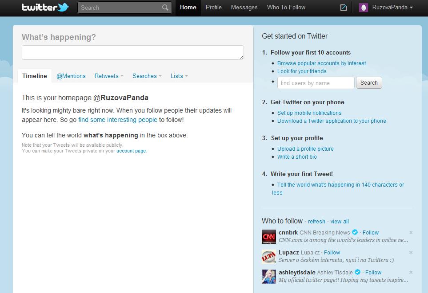Click the find users by name field
The width and height of the screenshot is (428, 293).
(316, 83)
